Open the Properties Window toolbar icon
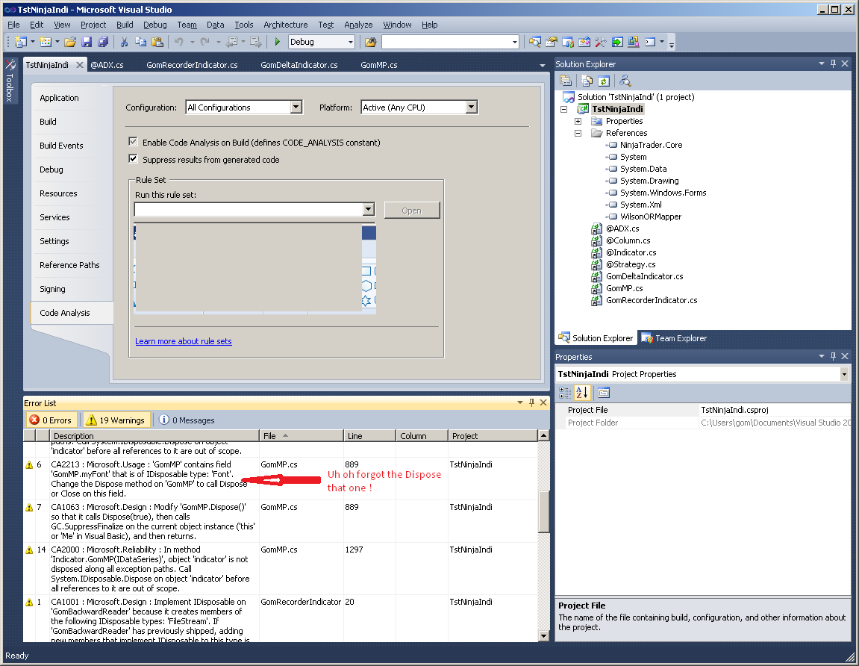Image resolution: width=859 pixels, height=666 pixels. (551, 42)
